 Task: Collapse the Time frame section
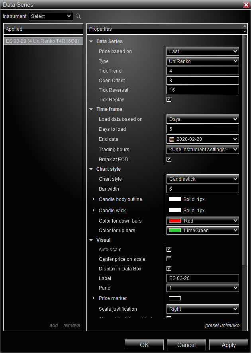[x=91, y=109]
